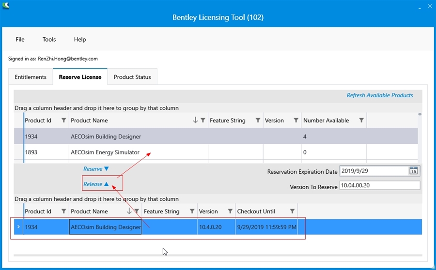Open the Tools menu
This screenshot has height=270, width=436.
(49, 40)
